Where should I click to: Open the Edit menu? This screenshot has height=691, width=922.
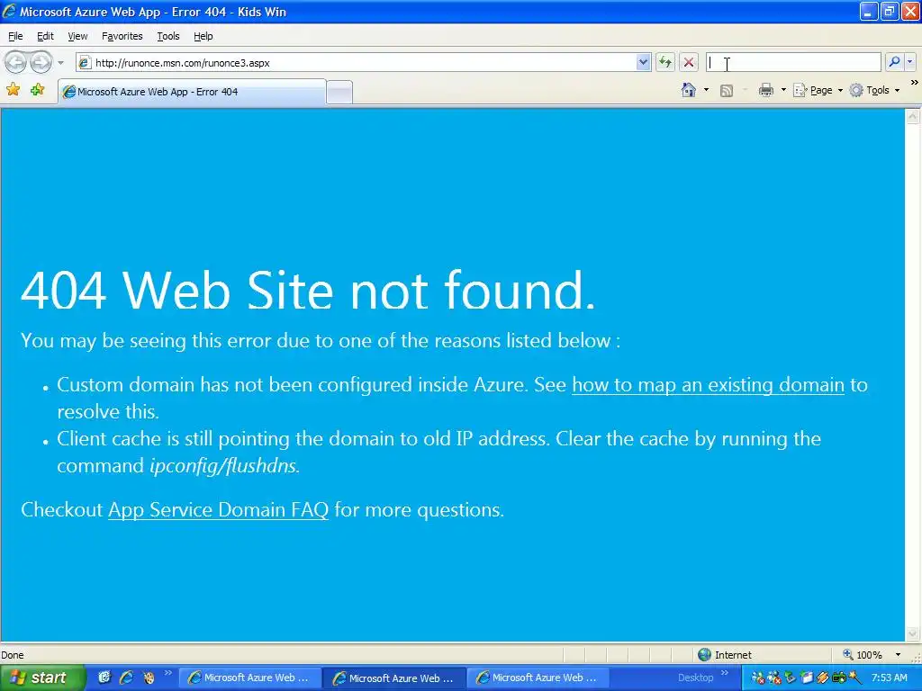[45, 36]
